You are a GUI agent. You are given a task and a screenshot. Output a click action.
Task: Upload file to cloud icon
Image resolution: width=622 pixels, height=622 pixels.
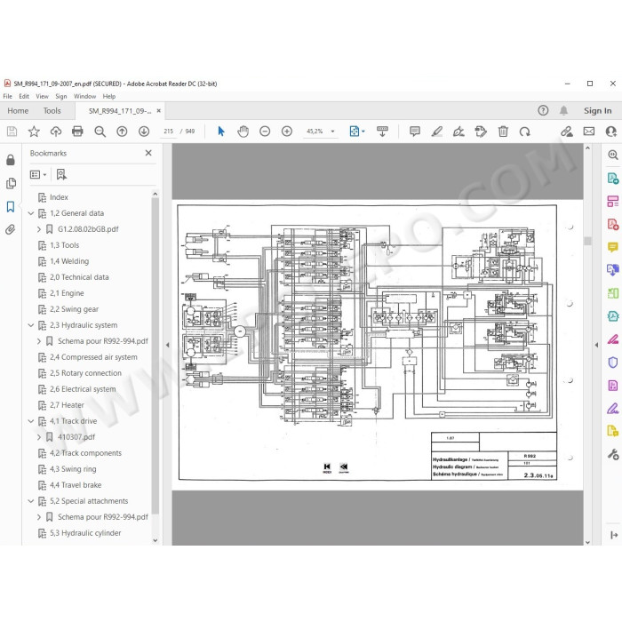pos(55,132)
